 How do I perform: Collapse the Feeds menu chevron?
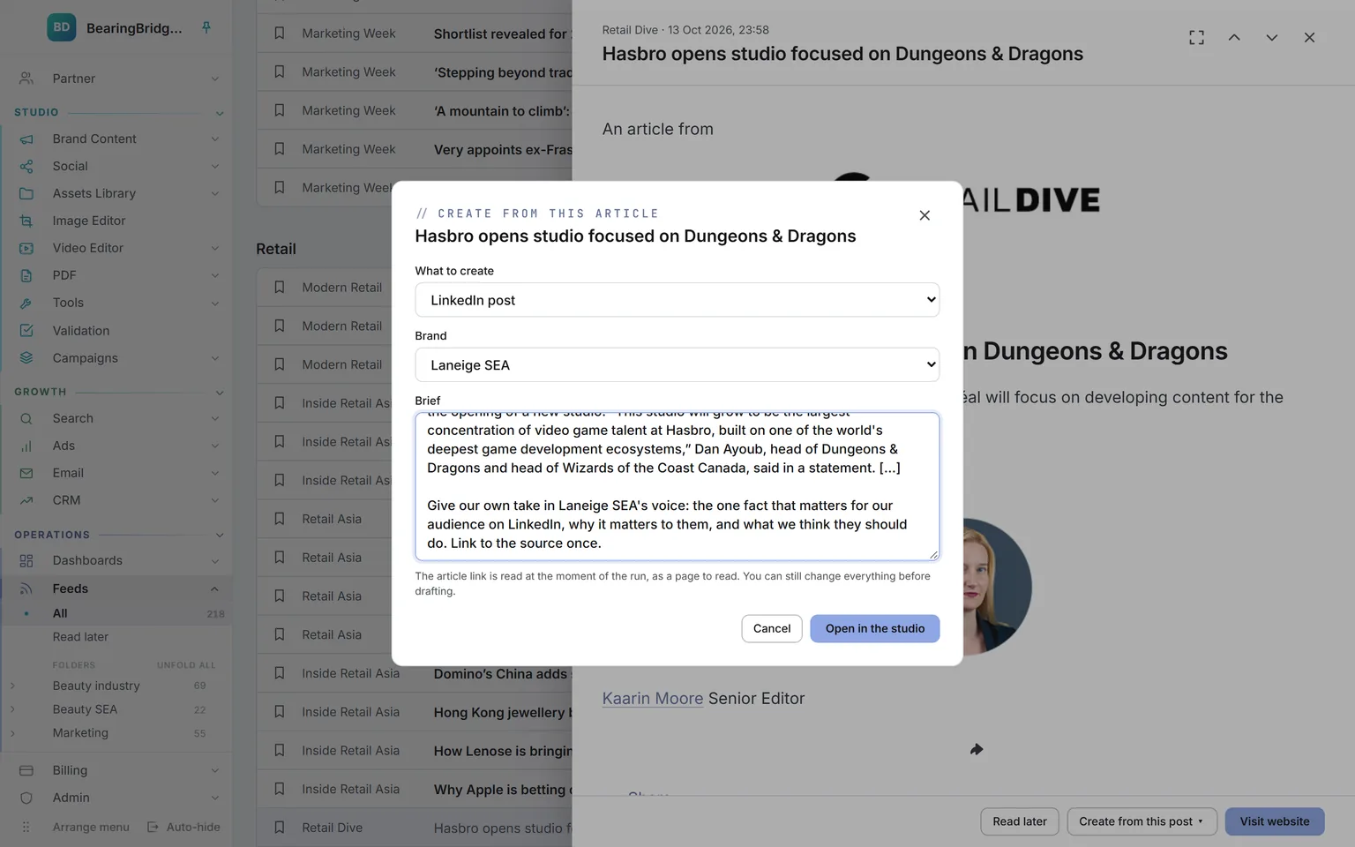click(214, 588)
